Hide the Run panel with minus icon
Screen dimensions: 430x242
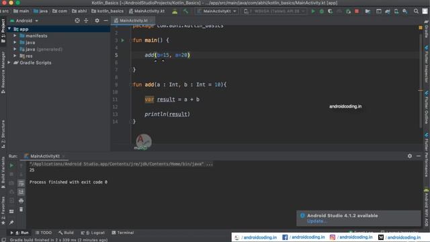tap(419, 156)
